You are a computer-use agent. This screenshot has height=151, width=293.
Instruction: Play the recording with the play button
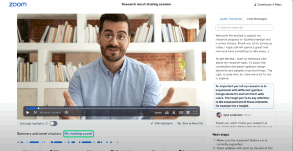pyautogui.click(x=28, y=112)
